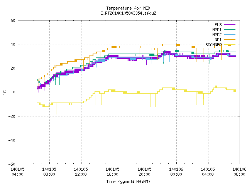The height and width of the screenshot is (185, 247).
Task: Click the NPD1 legend label
Action: 217,30
